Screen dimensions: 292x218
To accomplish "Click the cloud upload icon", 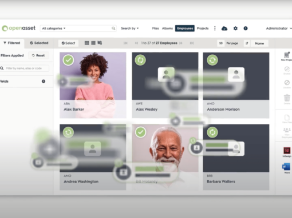I will tap(224, 29).
